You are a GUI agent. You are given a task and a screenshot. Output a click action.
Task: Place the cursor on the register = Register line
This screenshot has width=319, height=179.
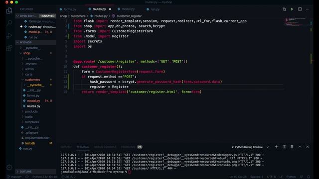pos(109,87)
